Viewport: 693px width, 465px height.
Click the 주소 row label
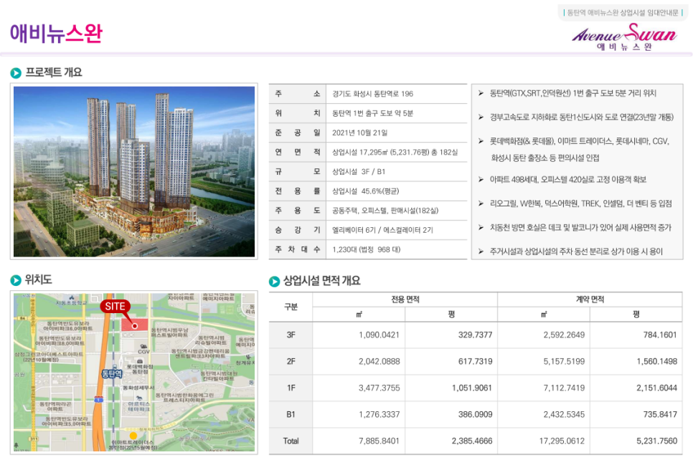[298, 94]
